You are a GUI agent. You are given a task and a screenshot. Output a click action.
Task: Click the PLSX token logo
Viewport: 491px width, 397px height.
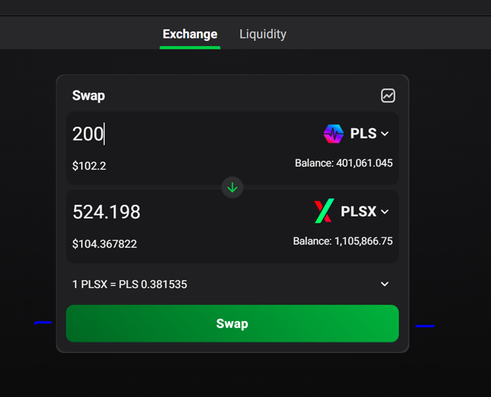[324, 211]
